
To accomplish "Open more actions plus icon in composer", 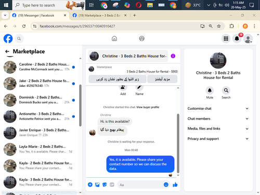I will pos(90,185).
